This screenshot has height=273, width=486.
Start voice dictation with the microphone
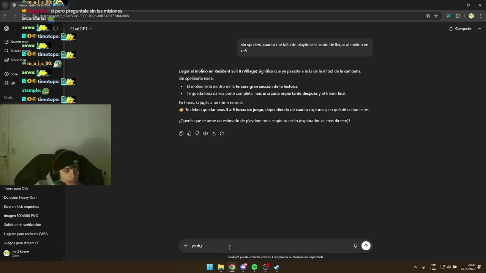point(355,246)
